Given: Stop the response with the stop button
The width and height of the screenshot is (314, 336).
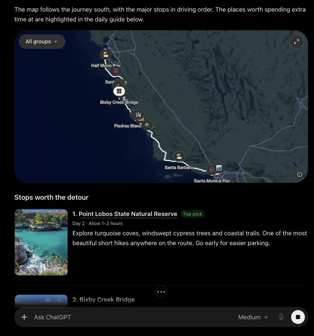Looking at the screenshot, I should pos(298,317).
